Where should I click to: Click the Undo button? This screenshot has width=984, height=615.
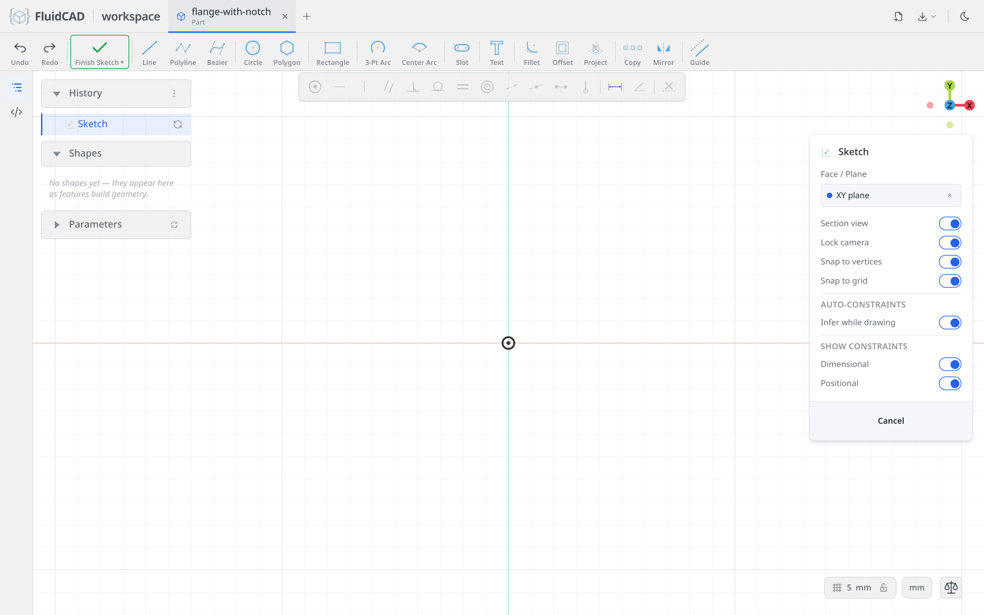pyautogui.click(x=19, y=53)
